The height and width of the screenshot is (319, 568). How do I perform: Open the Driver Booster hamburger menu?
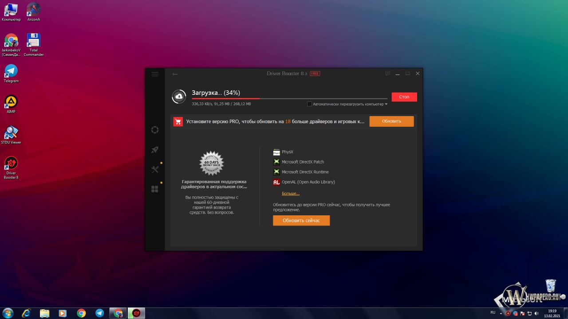[155, 74]
